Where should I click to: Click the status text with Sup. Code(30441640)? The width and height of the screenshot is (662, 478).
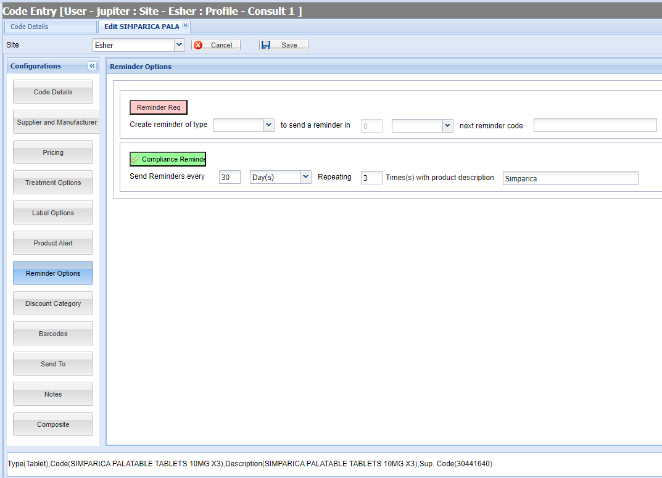(249, 464)
